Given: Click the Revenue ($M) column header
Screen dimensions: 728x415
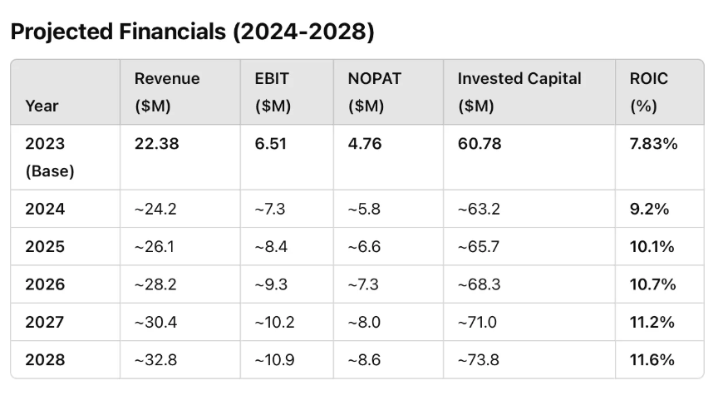Looking at the screenshot, I should (x=167, y=92).
